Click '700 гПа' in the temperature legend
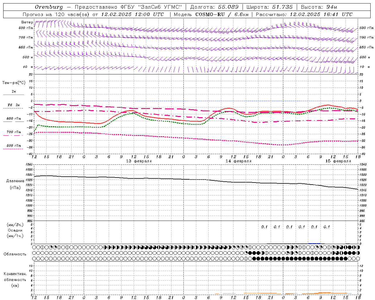Viewport: 375px width, 300px height. pyautogui.click(x=13, y=132)
